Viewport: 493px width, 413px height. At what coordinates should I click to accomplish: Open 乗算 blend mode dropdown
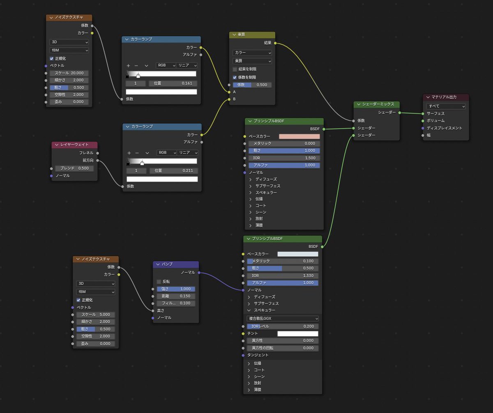tap(252, 61)
